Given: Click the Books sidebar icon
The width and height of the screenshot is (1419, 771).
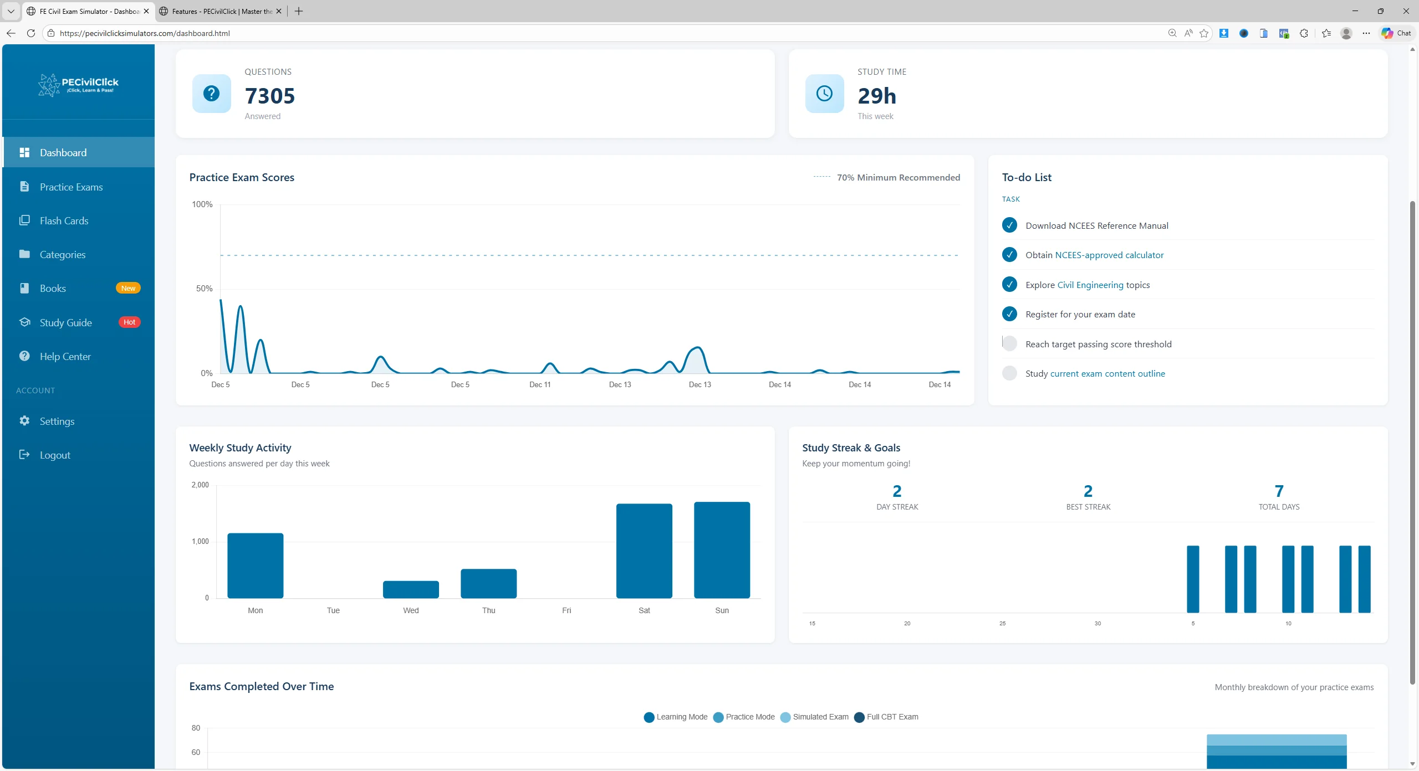Looking at the screenshot, I should pos(25,288).
